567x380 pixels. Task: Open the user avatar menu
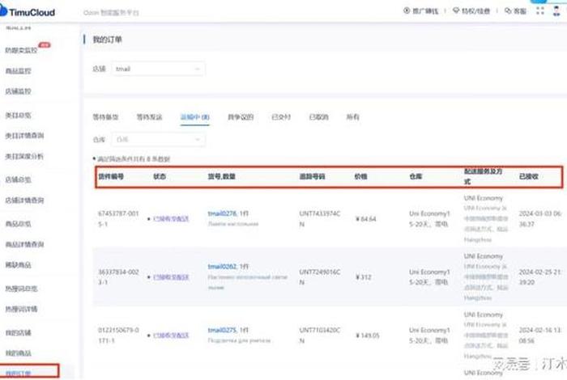click(x=556, y=11)
